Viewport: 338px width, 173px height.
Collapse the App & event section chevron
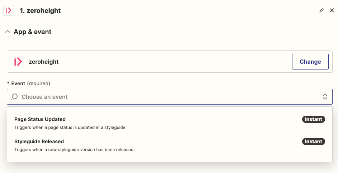[8, 32]
